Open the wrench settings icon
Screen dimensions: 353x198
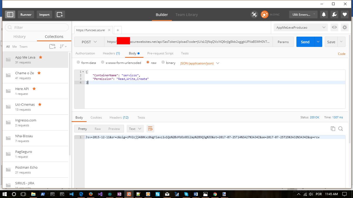coord(334,15)
